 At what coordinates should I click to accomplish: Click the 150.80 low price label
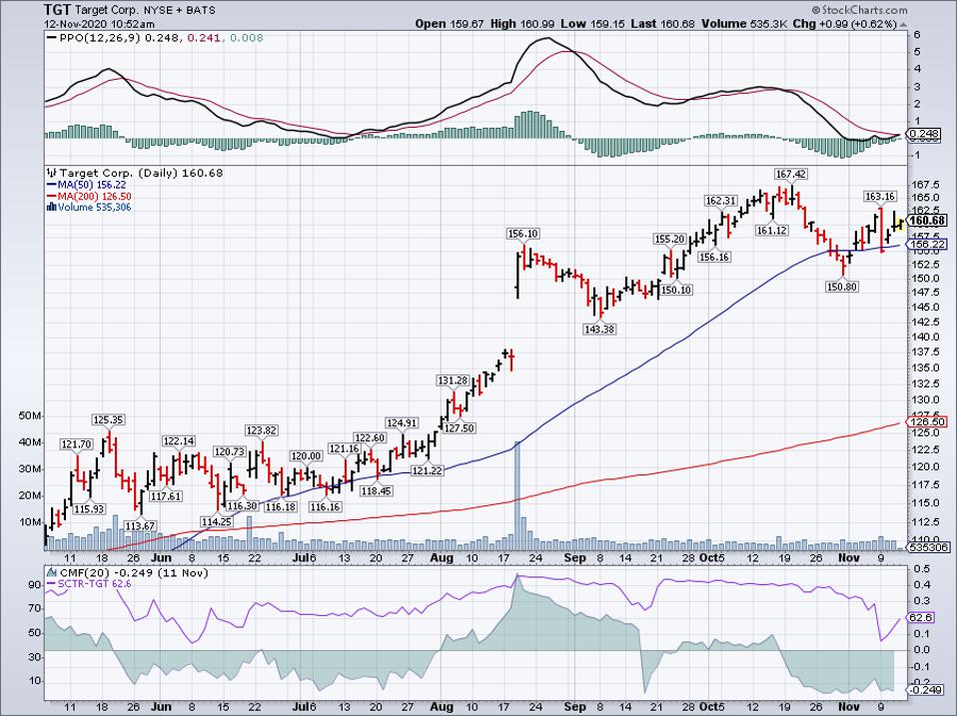(842, 286)
